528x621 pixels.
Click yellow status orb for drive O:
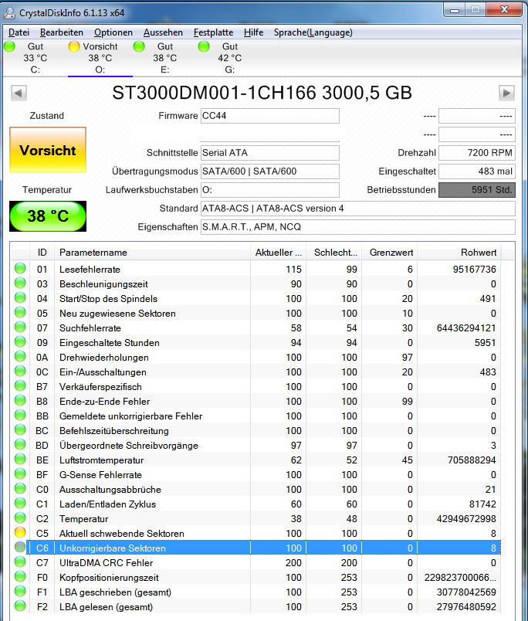tap(74, 46)
